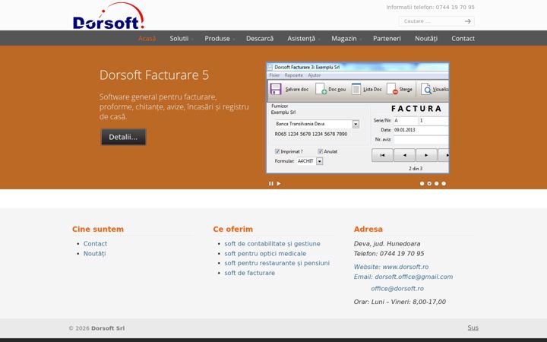Open the Contact menu item
Viewport: 547px width, 342px height.
click(x=463, y=39)
